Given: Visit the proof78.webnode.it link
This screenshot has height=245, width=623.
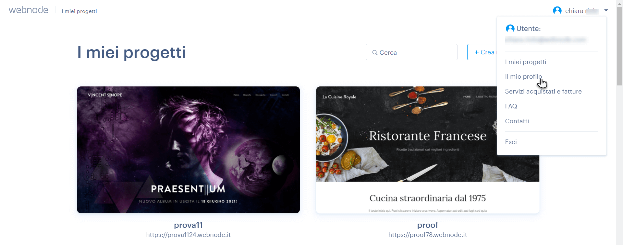Looking at the screenshot, I should coord(428,235).
